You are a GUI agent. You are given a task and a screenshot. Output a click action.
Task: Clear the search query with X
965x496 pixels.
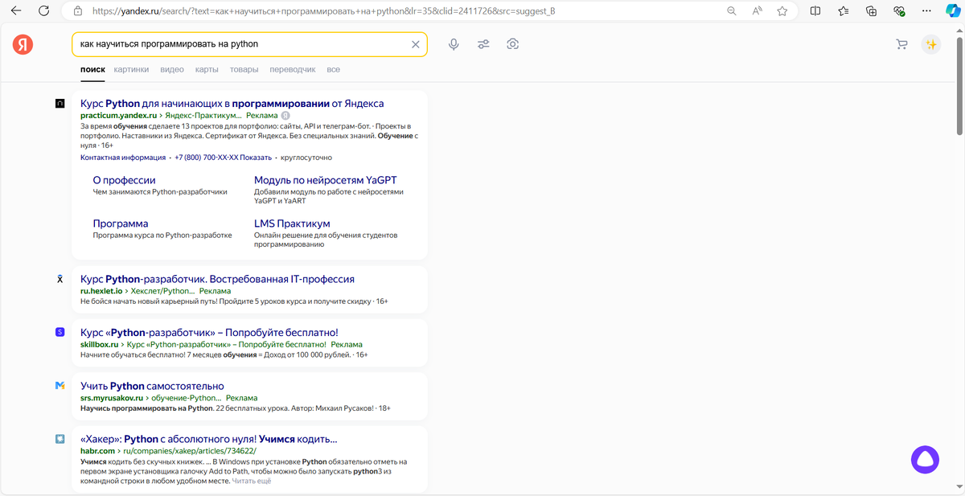[x=415, y=44]
